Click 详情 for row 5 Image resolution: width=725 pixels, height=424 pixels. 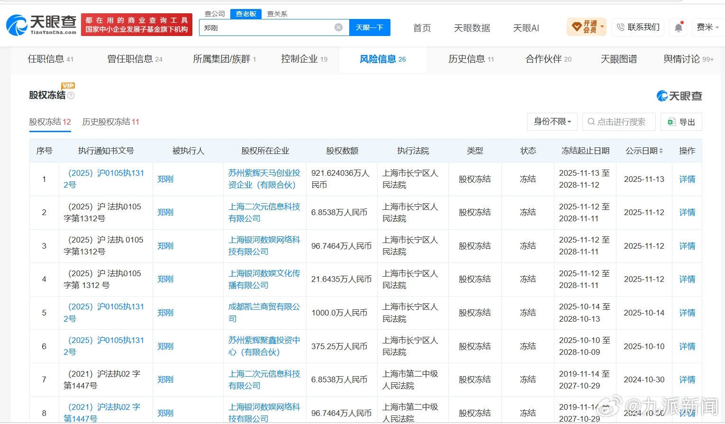[687, 313]
